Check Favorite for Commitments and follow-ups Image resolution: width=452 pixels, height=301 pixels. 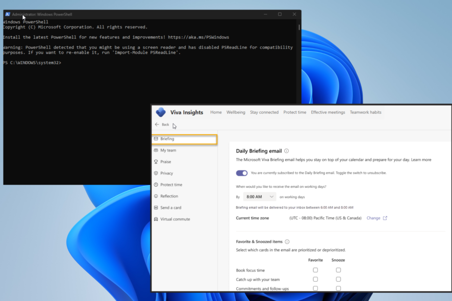coord(315,288)
